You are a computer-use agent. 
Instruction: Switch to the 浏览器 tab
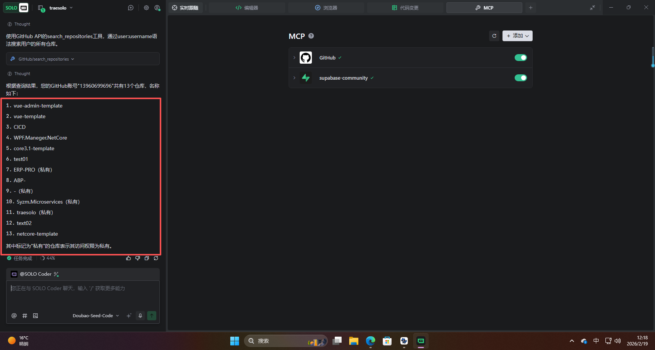pos(326,8)
